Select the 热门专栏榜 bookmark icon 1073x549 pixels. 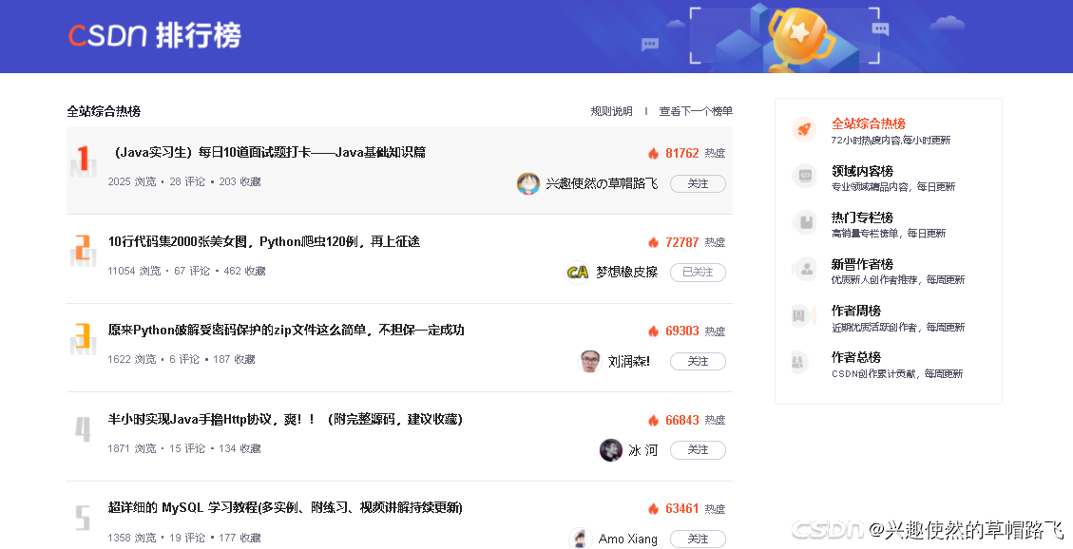pyautogui.click(x=805, y=222)
